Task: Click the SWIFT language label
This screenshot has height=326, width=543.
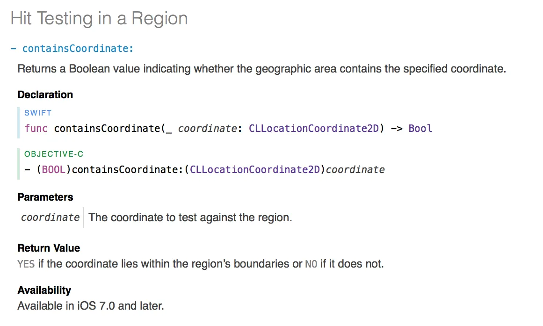Action: [x=38, y=113]
